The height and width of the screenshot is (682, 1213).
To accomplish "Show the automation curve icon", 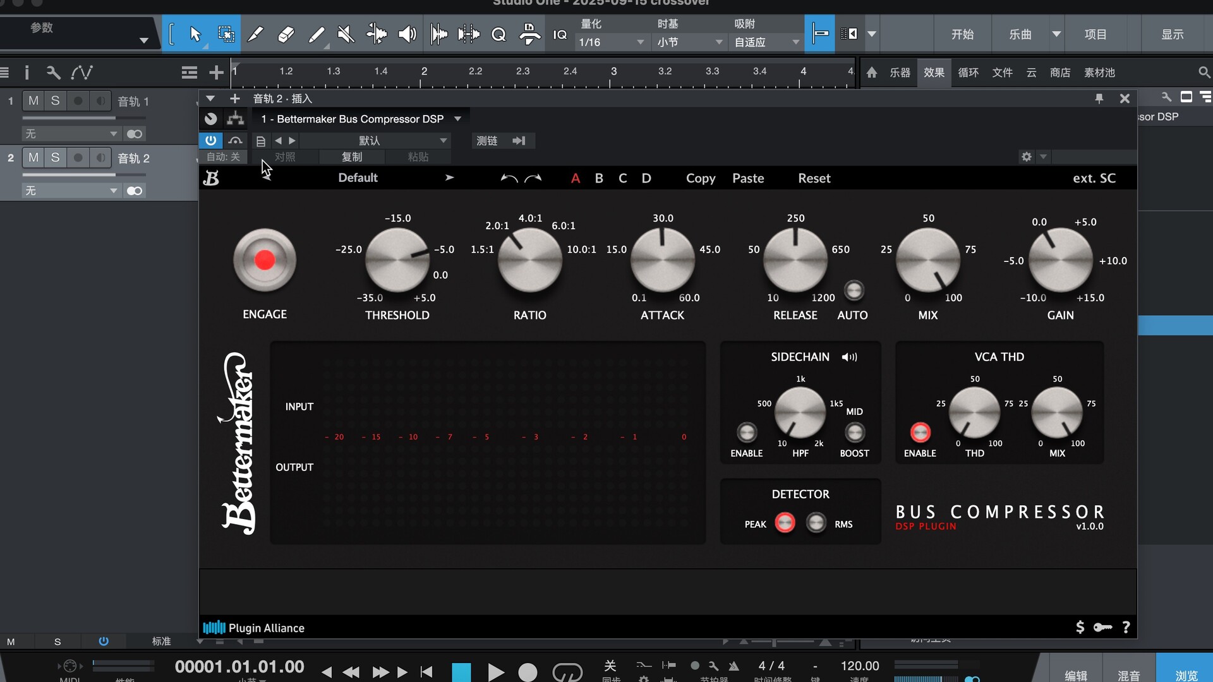I will [x=82, y=73].
